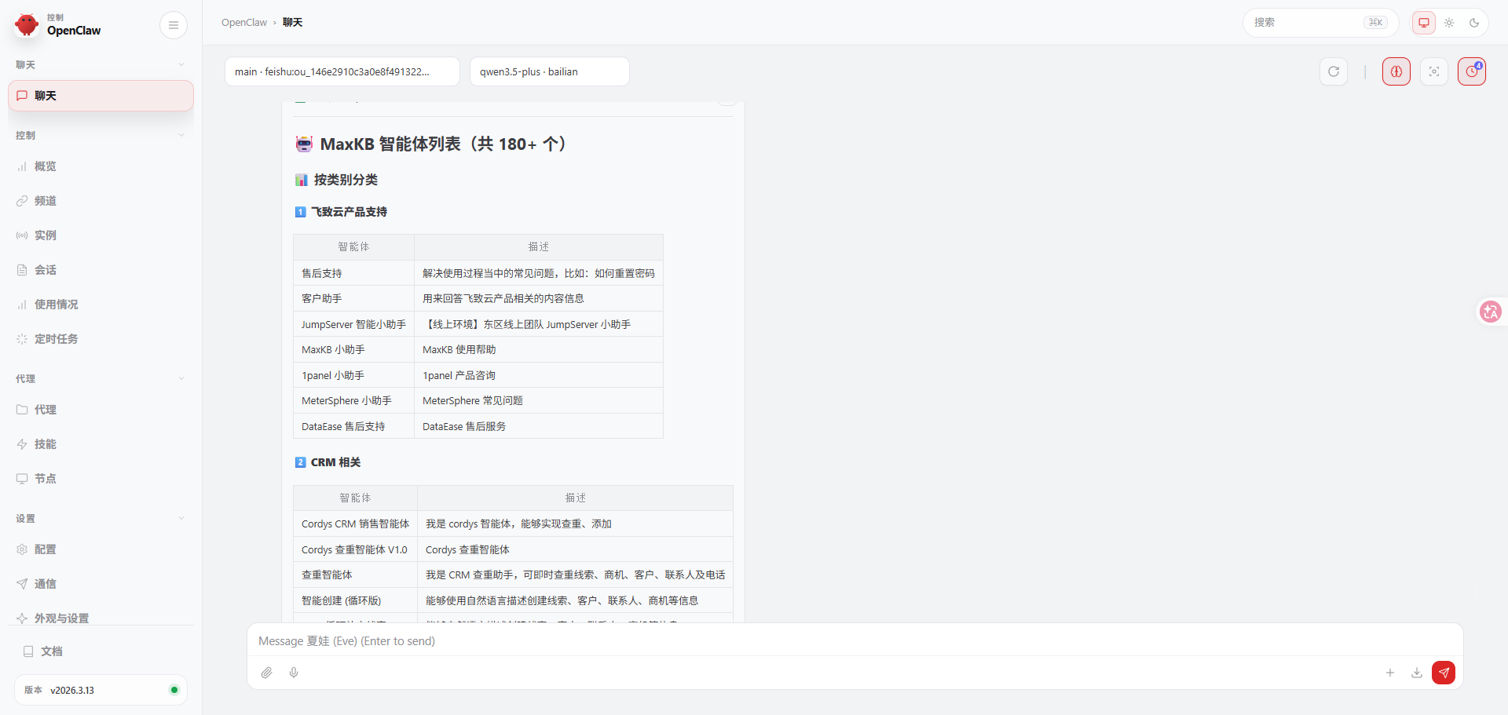Open the session selector showing main feishu

pos(342,71)
